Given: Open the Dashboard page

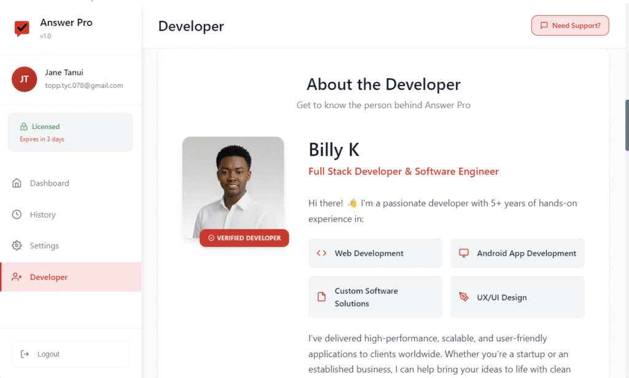Looking at the screenshot, I should point(71,183).
